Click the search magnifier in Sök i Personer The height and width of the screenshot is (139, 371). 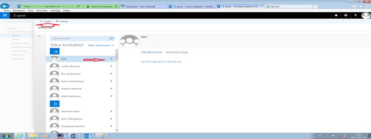[x=112, y=38]
